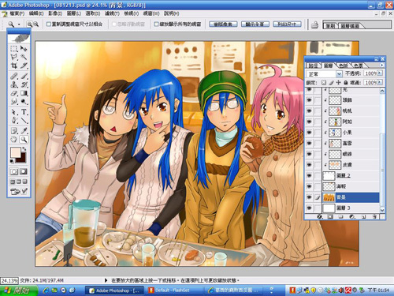Open Default - FlashGet taskbar button
Image resolution: width=394 pixels, height=296 pixels.
point(173,290)
